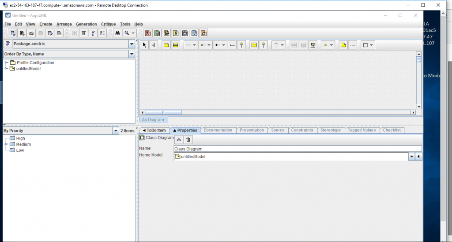Open the Home Model dropdown arrow
This screenshot has width=452, height=242.
tap(411, 157)
